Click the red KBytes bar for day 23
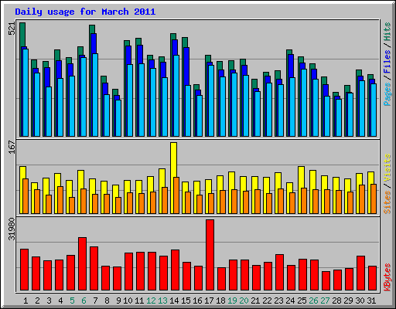Viewport: 396px width, 309px height. tap(279, 273)
